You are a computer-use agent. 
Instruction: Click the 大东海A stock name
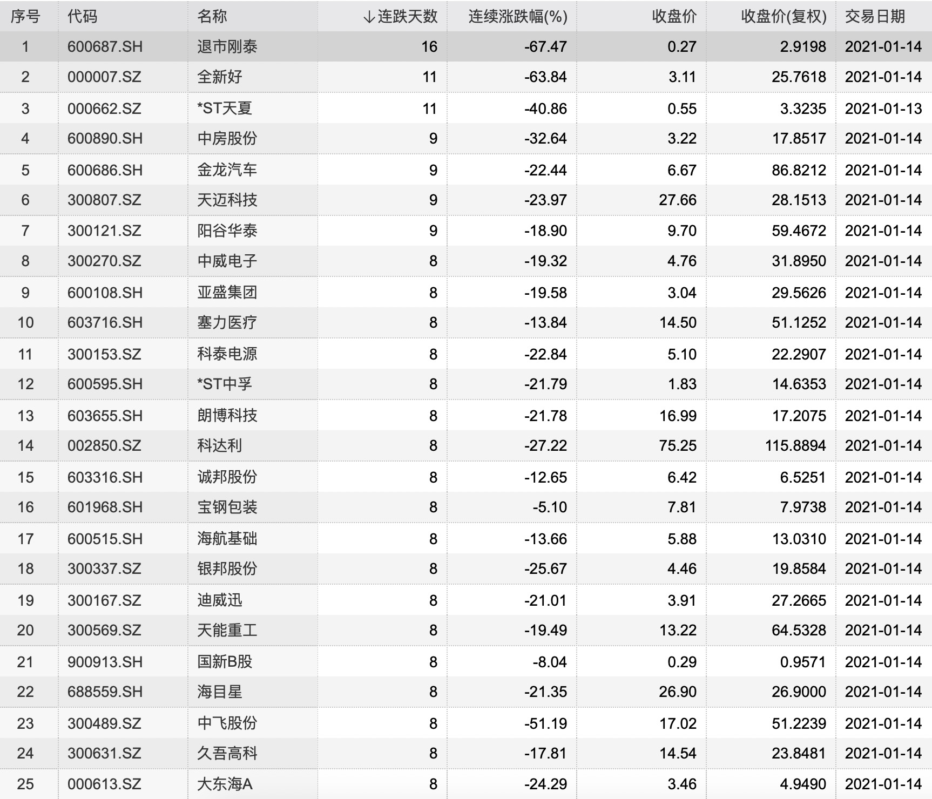pyautogui.click(x=225, y=784)
